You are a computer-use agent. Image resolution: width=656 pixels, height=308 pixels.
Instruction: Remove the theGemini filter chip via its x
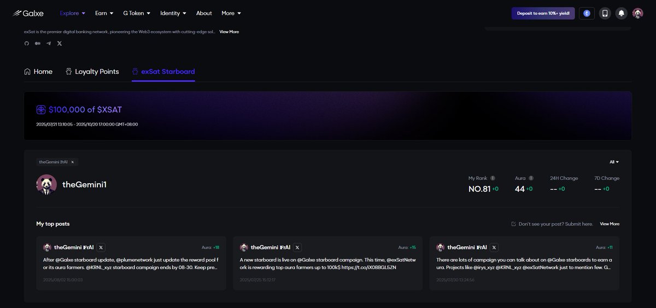click(73, 162)
